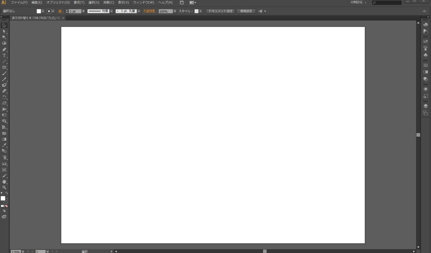The width and height of the screenshot is (431, 253).
Task: Open the arrange documents dropdown
Action: (x=193, y=3)
